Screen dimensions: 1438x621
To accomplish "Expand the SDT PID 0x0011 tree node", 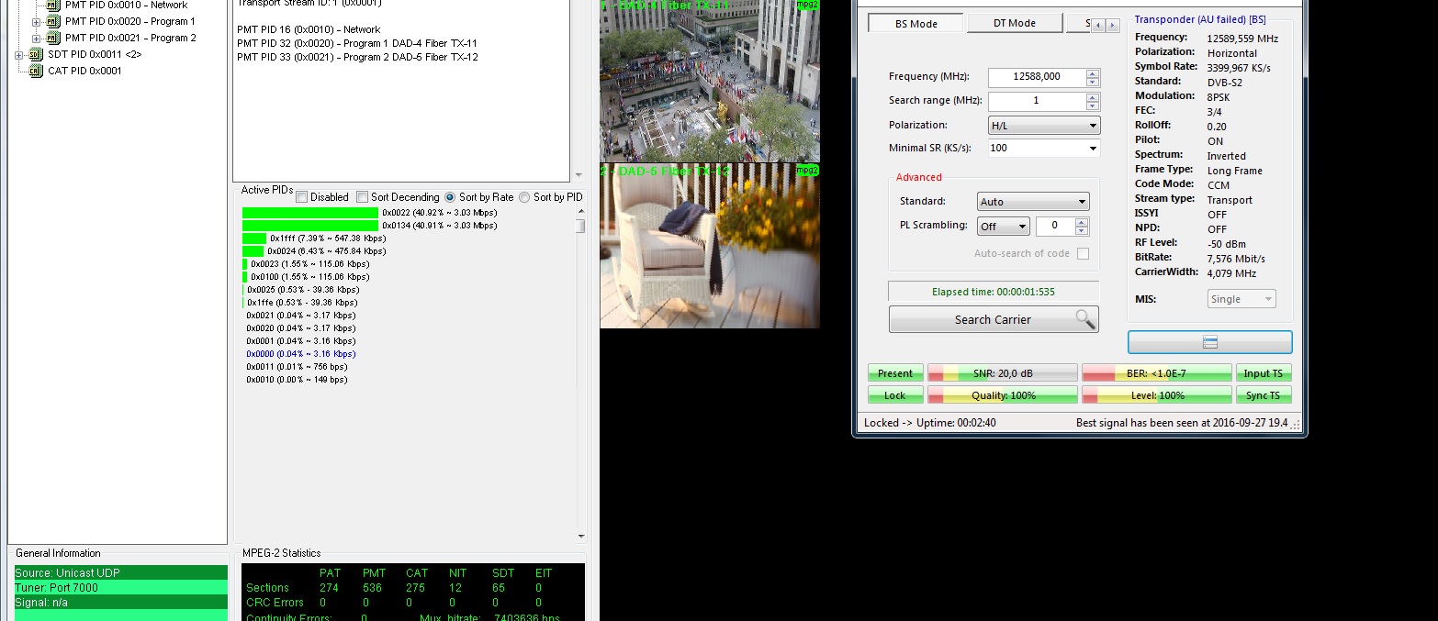I will [19, 55].
